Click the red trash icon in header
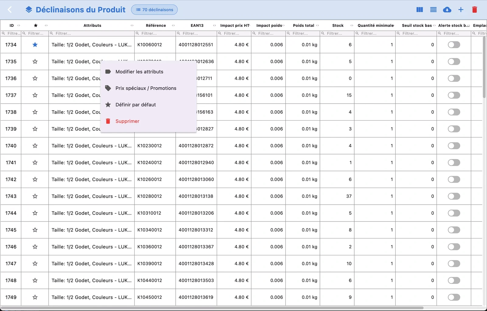 pyautogui.click(x=474, y=10)
